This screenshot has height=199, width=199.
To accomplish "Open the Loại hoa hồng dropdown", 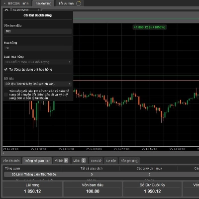I will click(38, 62).
